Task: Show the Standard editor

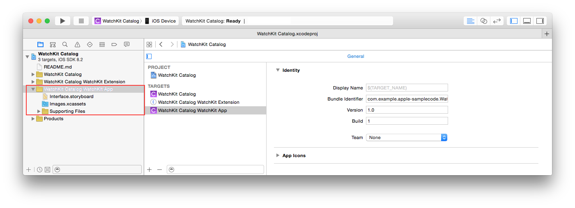Action: [471, 21]
